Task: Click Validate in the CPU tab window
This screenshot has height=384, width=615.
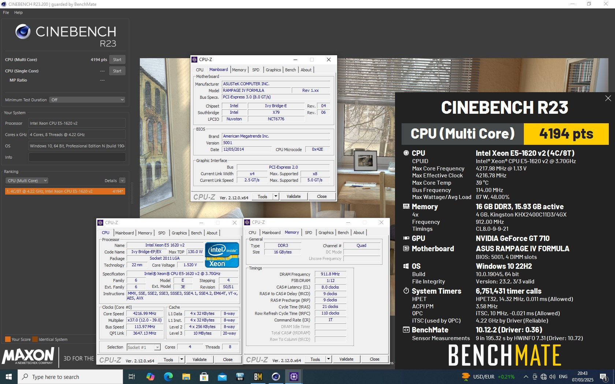Action: click(x=200, y=359)
